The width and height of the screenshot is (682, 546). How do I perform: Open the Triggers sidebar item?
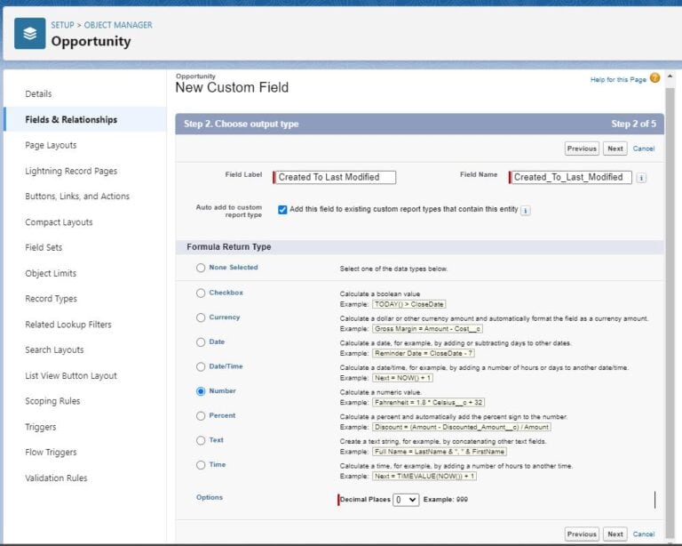(x=41, y=427)
